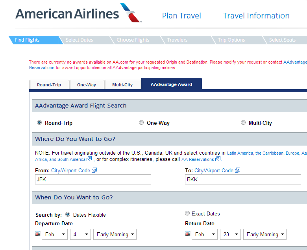Open the departure date calendar icon
Screen dimensions: 307x250
(x=38, y=234)
